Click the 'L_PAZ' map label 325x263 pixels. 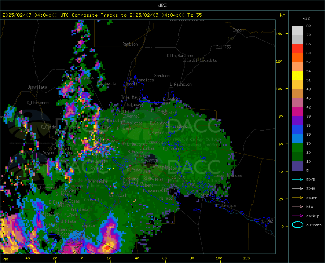pyautogui.click(x=268, y=221)
